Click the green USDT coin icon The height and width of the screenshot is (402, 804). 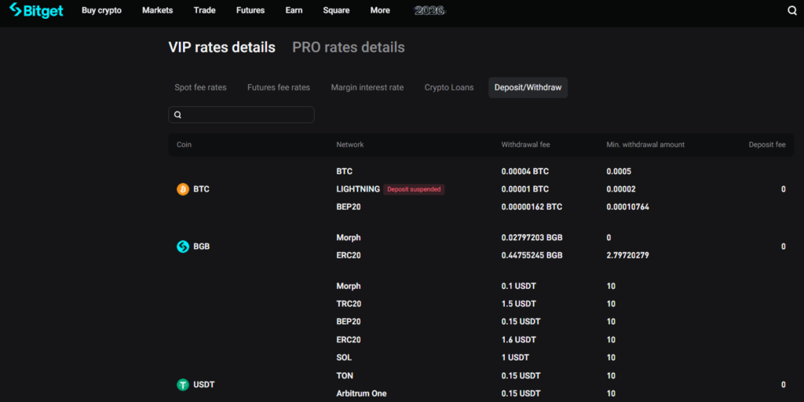183,385
